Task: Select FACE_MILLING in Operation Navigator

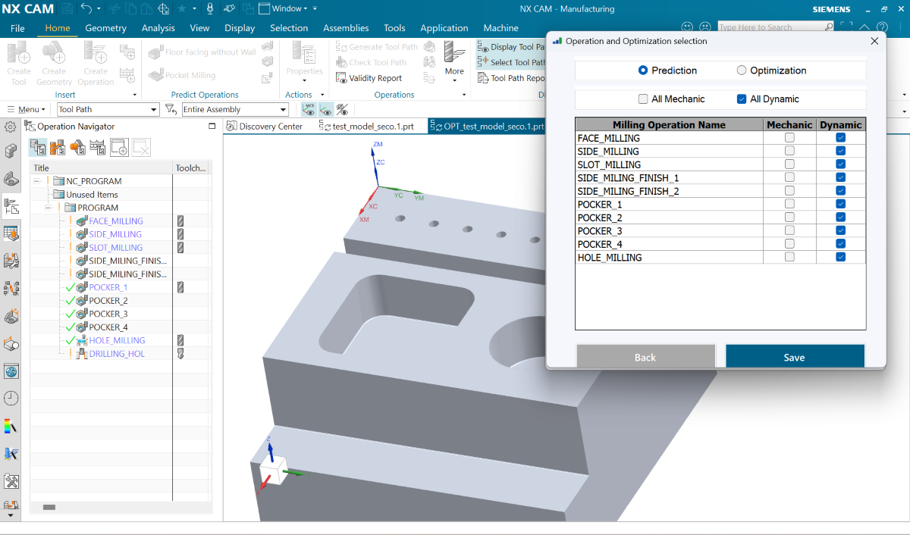Action: (x=115, y=221)
